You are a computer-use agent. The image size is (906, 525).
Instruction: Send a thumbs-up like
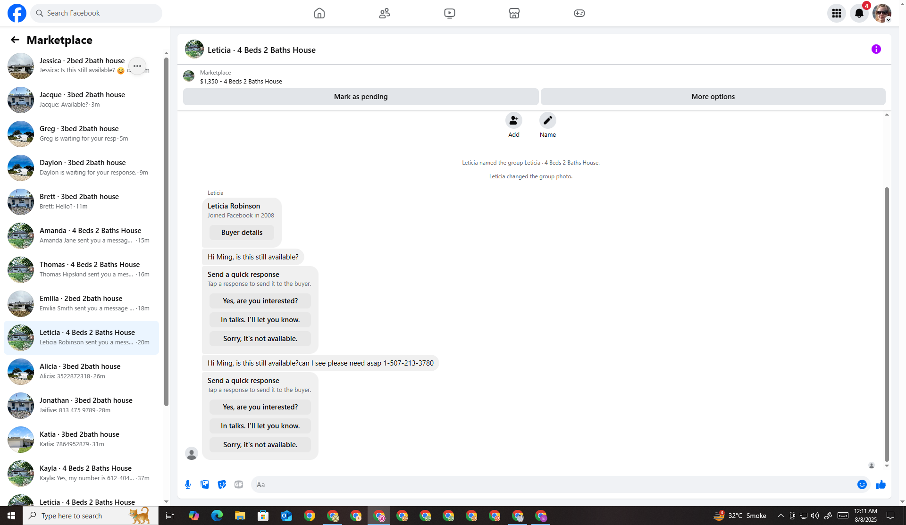(x=881, y=484)
